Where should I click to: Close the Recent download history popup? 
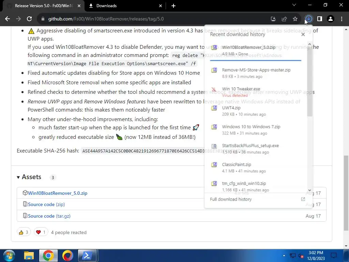303,34
